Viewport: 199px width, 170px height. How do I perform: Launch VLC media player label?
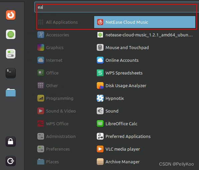tap(123, 149)
